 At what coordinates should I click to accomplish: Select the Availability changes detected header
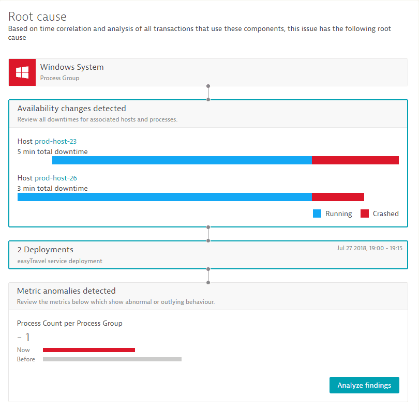71,109
